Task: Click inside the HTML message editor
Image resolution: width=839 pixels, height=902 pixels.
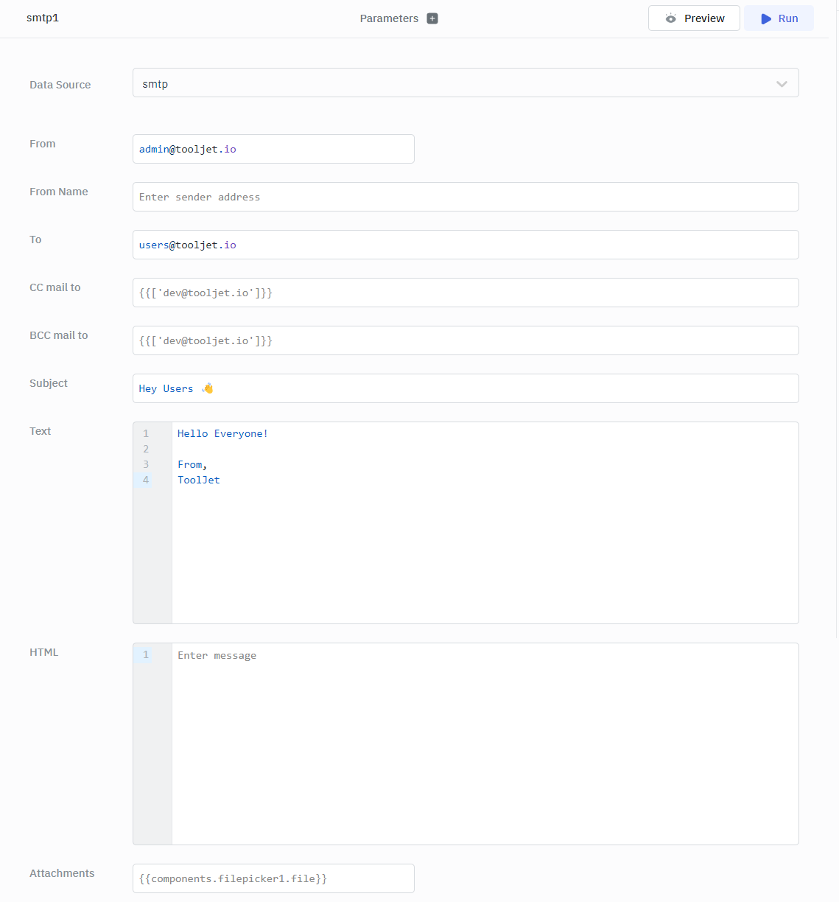Action: point(485,744)
